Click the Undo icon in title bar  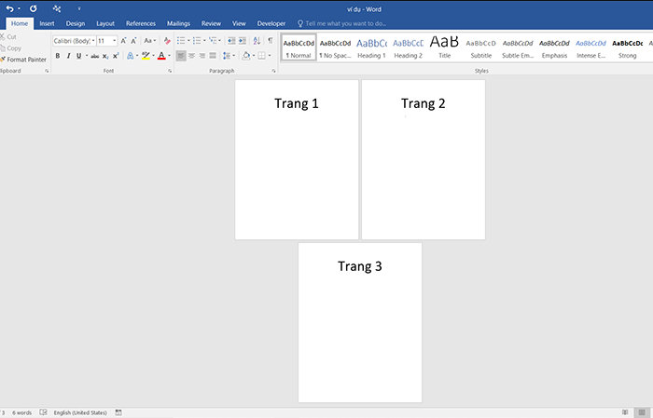pos(9,8)
